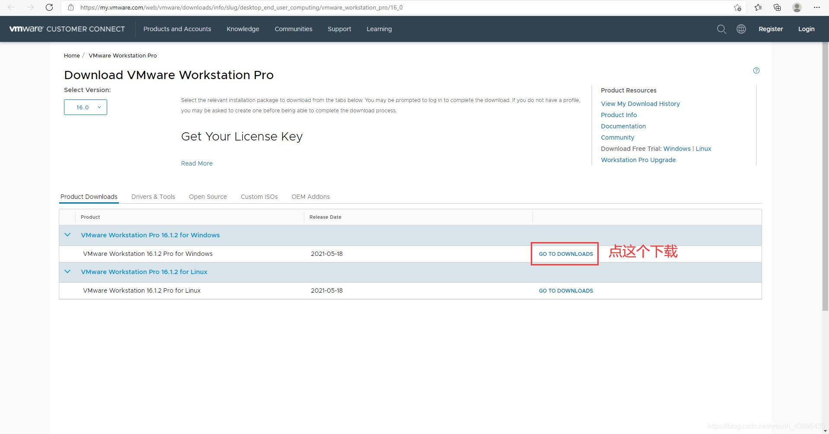Image resolution: width=829 pixels, height=434 pixels.
Task: Click the browser back arrow
Action: point(11,7)
